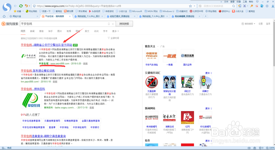Click the 搜狗搜索 search button

click(x=124, y=24)
